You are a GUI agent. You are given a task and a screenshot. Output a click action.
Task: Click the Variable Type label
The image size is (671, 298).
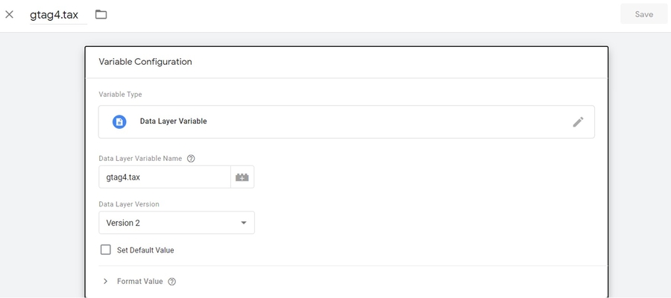(120, 95)
